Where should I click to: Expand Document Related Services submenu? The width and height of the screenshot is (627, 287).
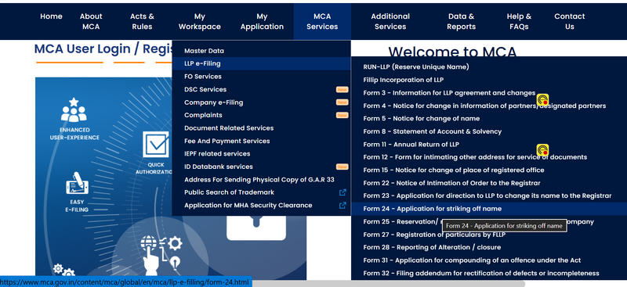point(262,128)
